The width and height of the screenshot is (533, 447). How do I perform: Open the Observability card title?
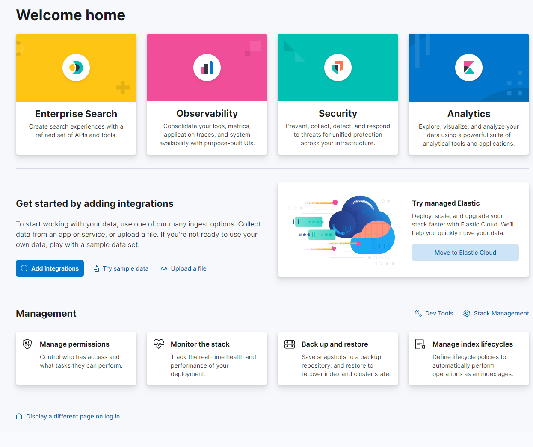207,113
